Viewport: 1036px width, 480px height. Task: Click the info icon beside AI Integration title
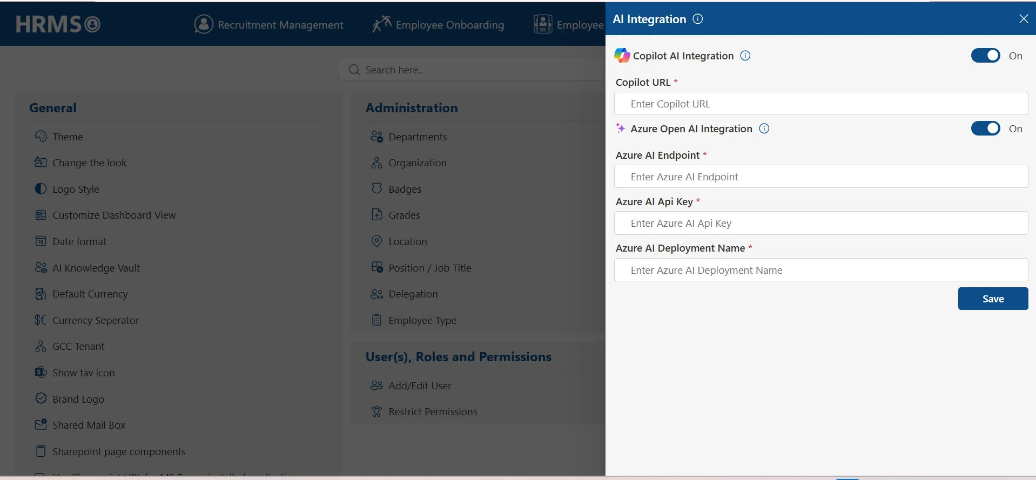pyautogui.click(x=698, y=19)
